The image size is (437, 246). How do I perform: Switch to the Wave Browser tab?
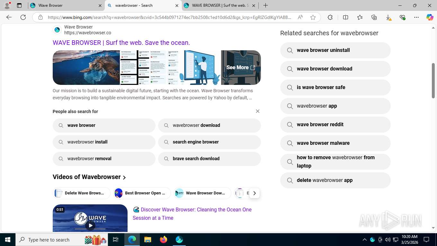(x=67, y=5)
